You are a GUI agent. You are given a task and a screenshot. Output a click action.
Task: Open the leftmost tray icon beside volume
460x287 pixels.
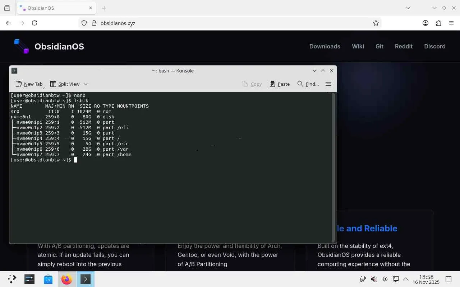pos(363,279)
